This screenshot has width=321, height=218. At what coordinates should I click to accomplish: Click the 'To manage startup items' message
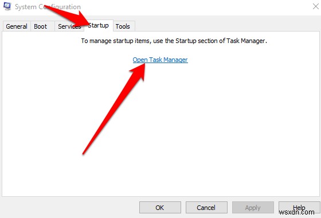(174, 41)
